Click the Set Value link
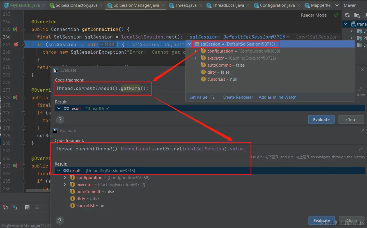 (x=198, y=97)
